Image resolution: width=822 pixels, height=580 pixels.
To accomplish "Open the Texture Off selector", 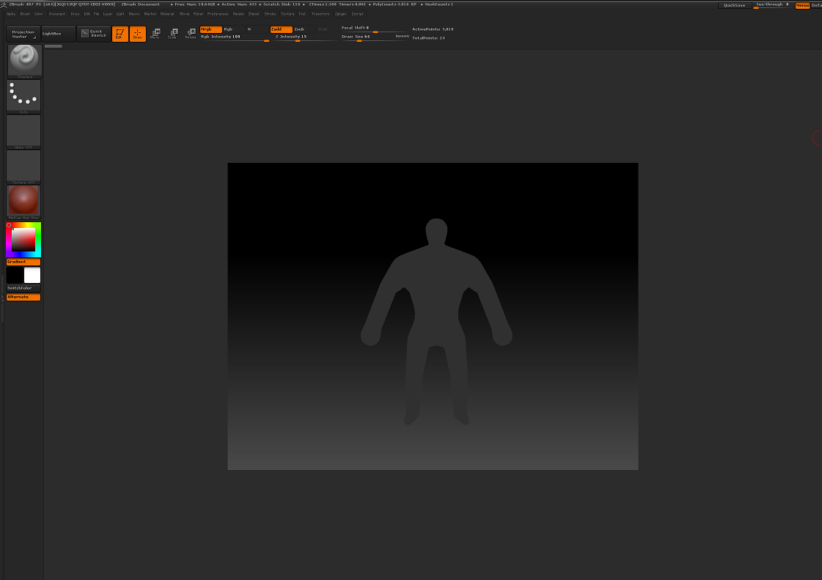I will pos(24,166).
